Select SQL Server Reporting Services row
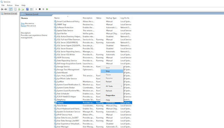 93,52
